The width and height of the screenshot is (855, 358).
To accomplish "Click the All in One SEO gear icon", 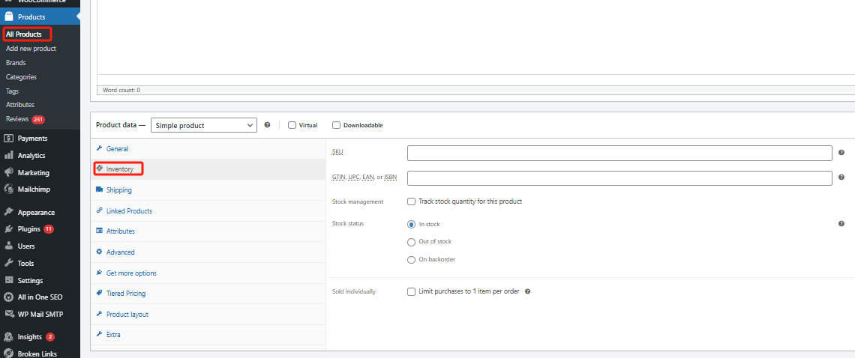I will (9, 297).
